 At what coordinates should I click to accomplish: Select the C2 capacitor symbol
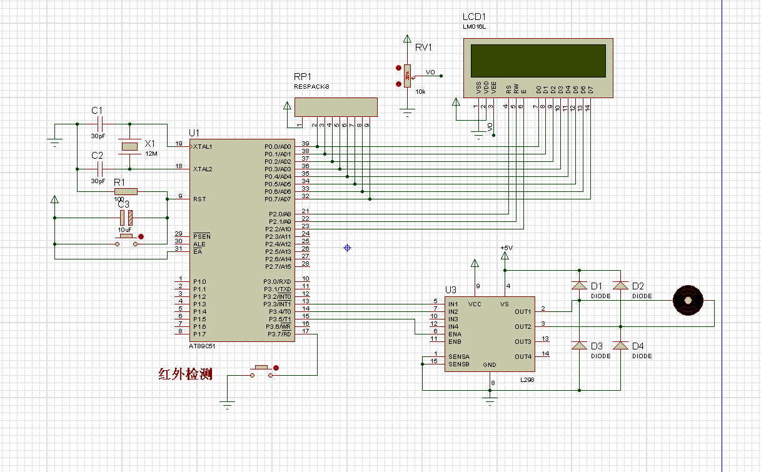(99, 169)
